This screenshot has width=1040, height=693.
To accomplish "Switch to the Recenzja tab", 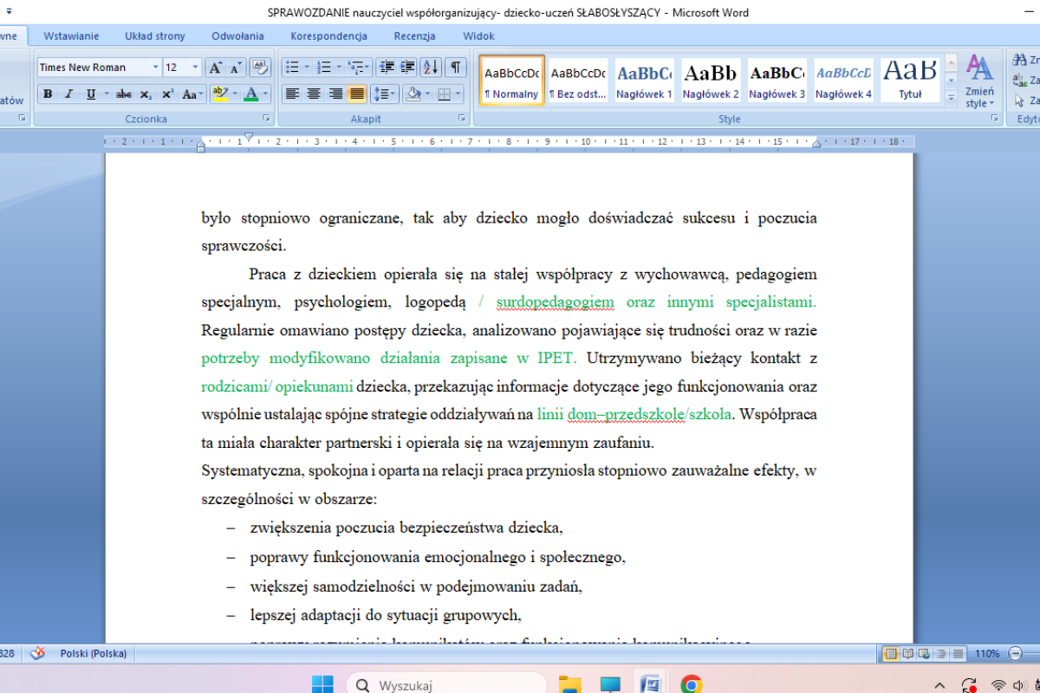I will (414, 36).
